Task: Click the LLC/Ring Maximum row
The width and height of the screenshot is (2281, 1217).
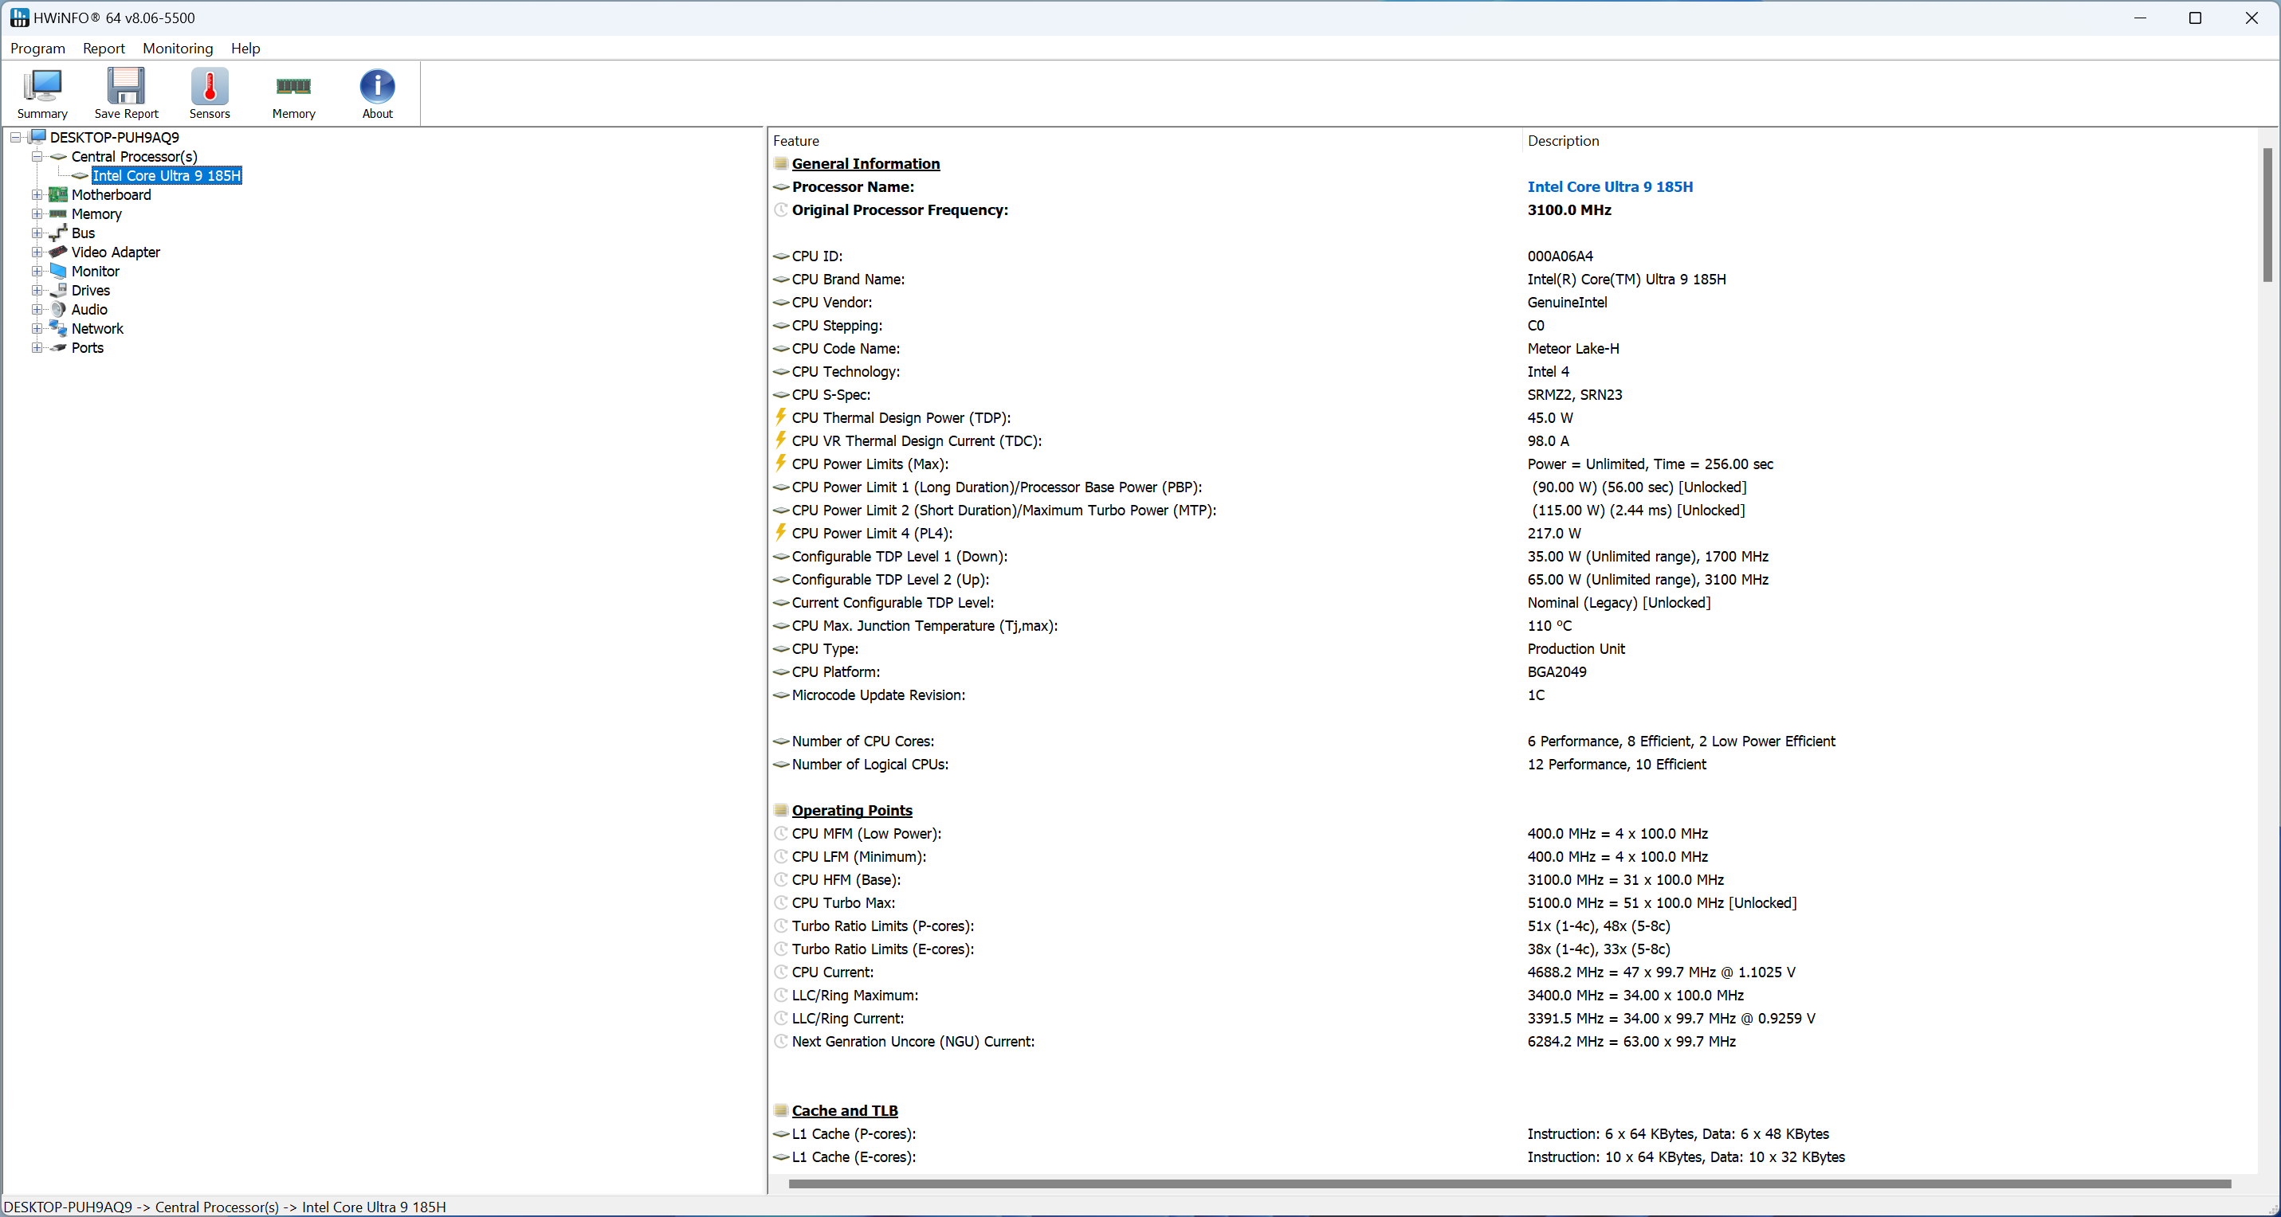Action: click(1513, 996)
